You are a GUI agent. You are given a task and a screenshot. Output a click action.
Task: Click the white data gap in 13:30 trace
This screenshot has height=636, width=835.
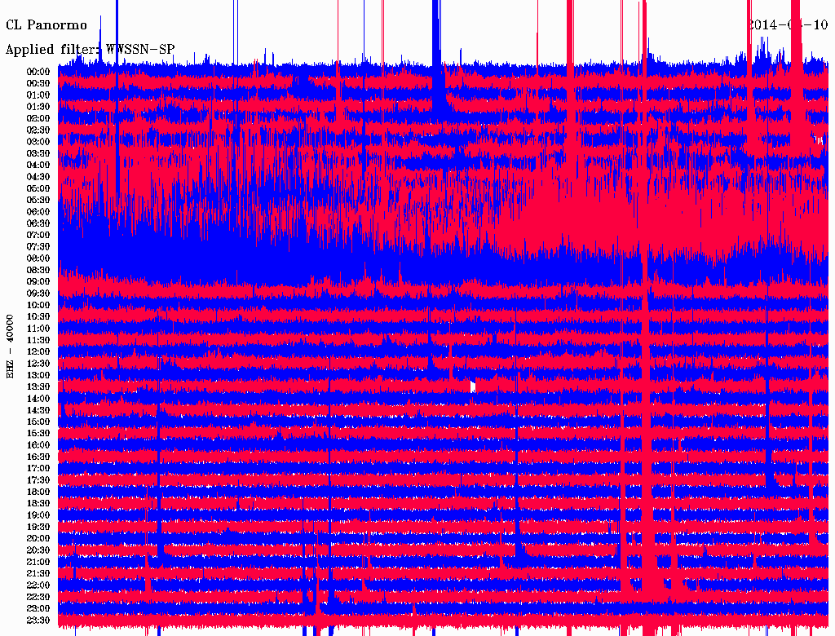(x=473, y=386)
